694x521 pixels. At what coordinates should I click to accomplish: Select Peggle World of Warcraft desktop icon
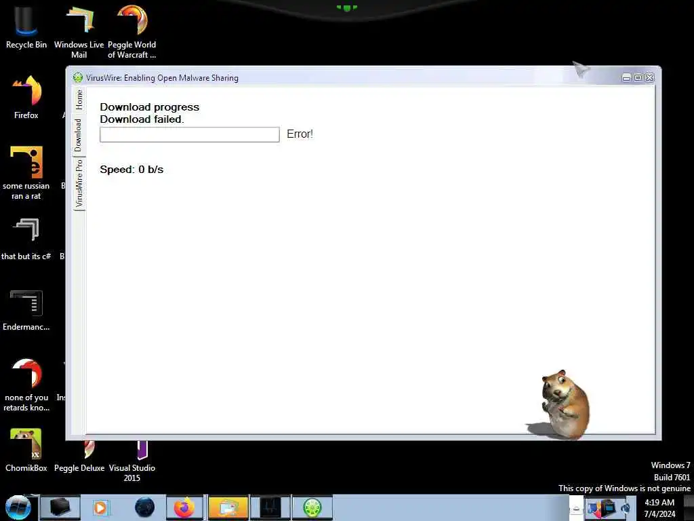[x=132, y=31]
